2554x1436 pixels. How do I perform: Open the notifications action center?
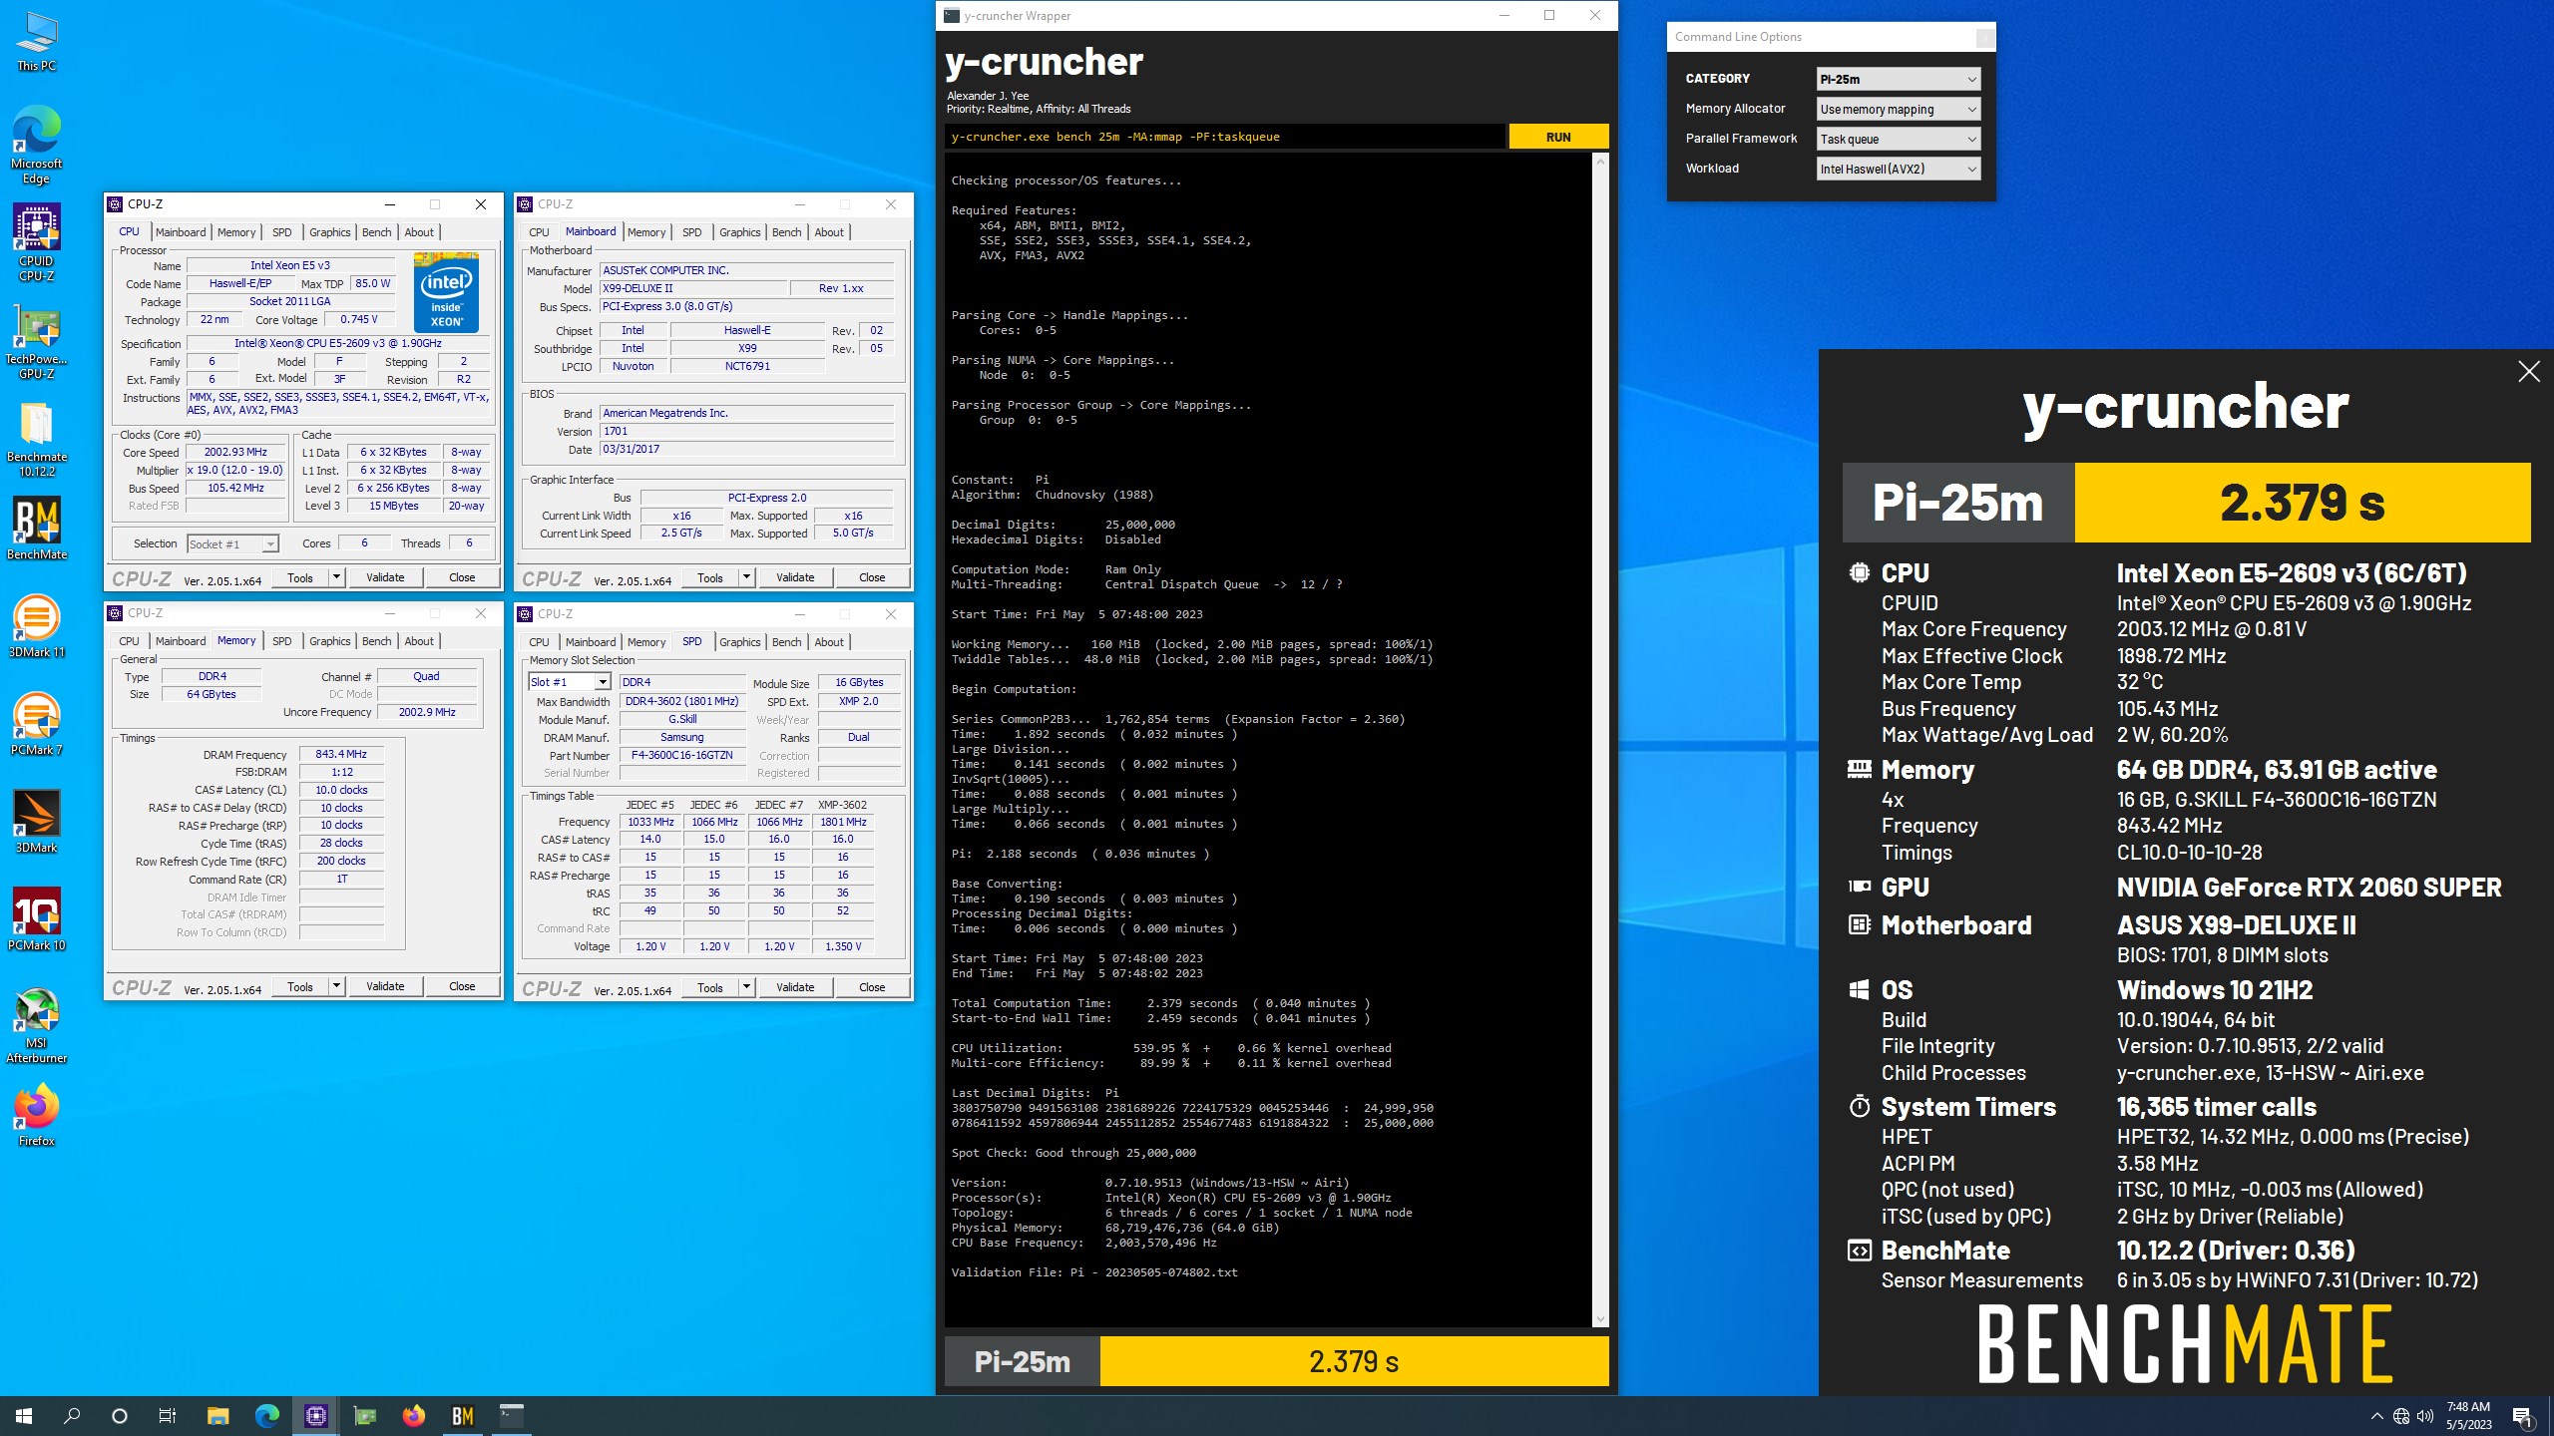point(2522,1416)
